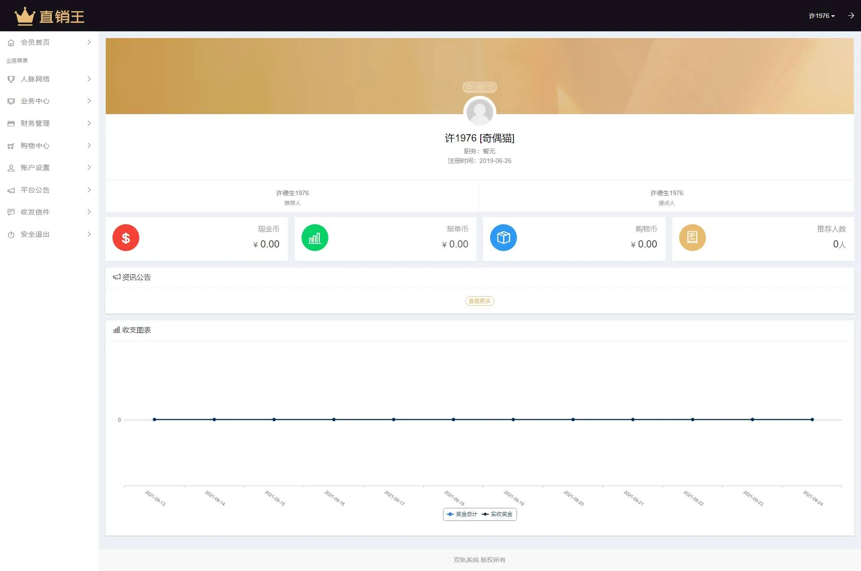Viewport: 861px width, 571px height.
Task: Click the red dollar cash coin icon
Action: [126, 238]
